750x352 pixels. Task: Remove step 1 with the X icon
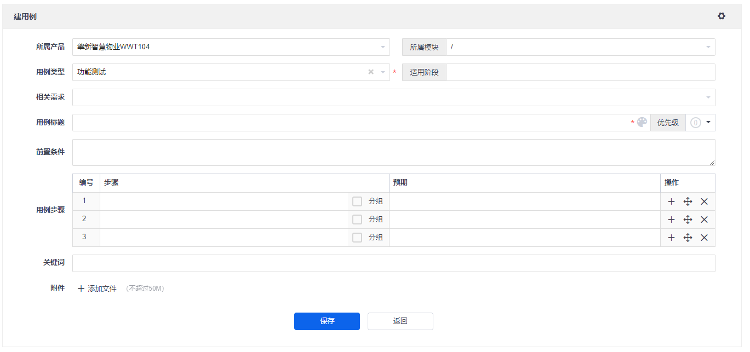pyautogui.click(x=705, y=201)
